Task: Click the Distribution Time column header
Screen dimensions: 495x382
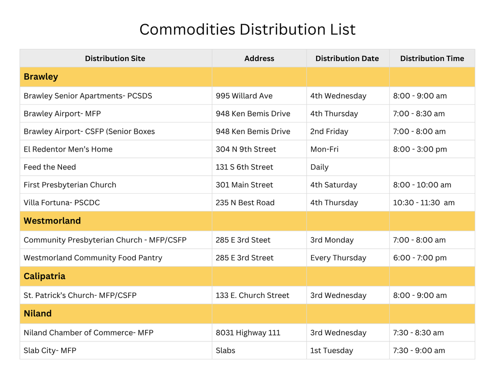Action: [x=432, y=58]
